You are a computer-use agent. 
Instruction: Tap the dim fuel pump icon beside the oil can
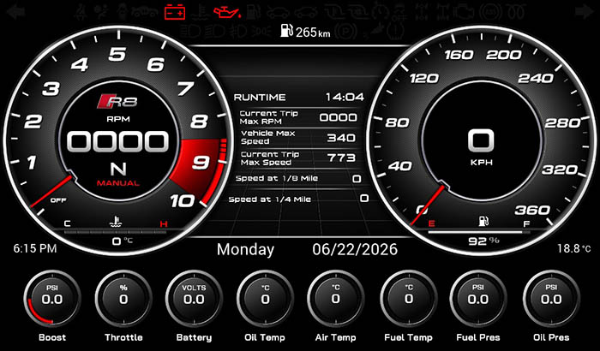tap(254, 13)
